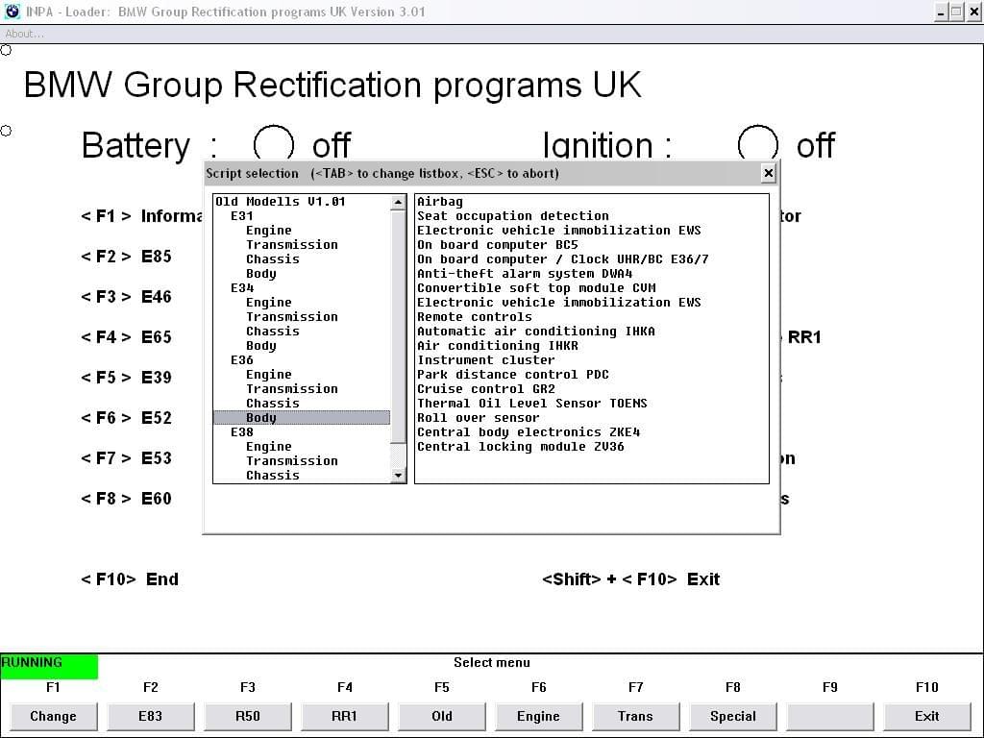Viewport: 984px width, 738px height.
Task: Click the F10 Exit button
Action: tap(927, 716)
